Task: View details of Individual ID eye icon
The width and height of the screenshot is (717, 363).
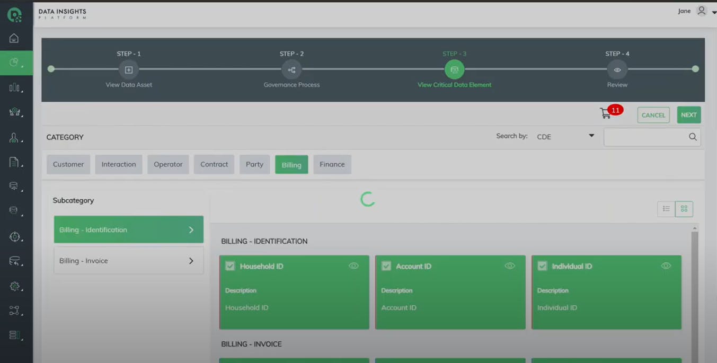Action: [666, 266]
